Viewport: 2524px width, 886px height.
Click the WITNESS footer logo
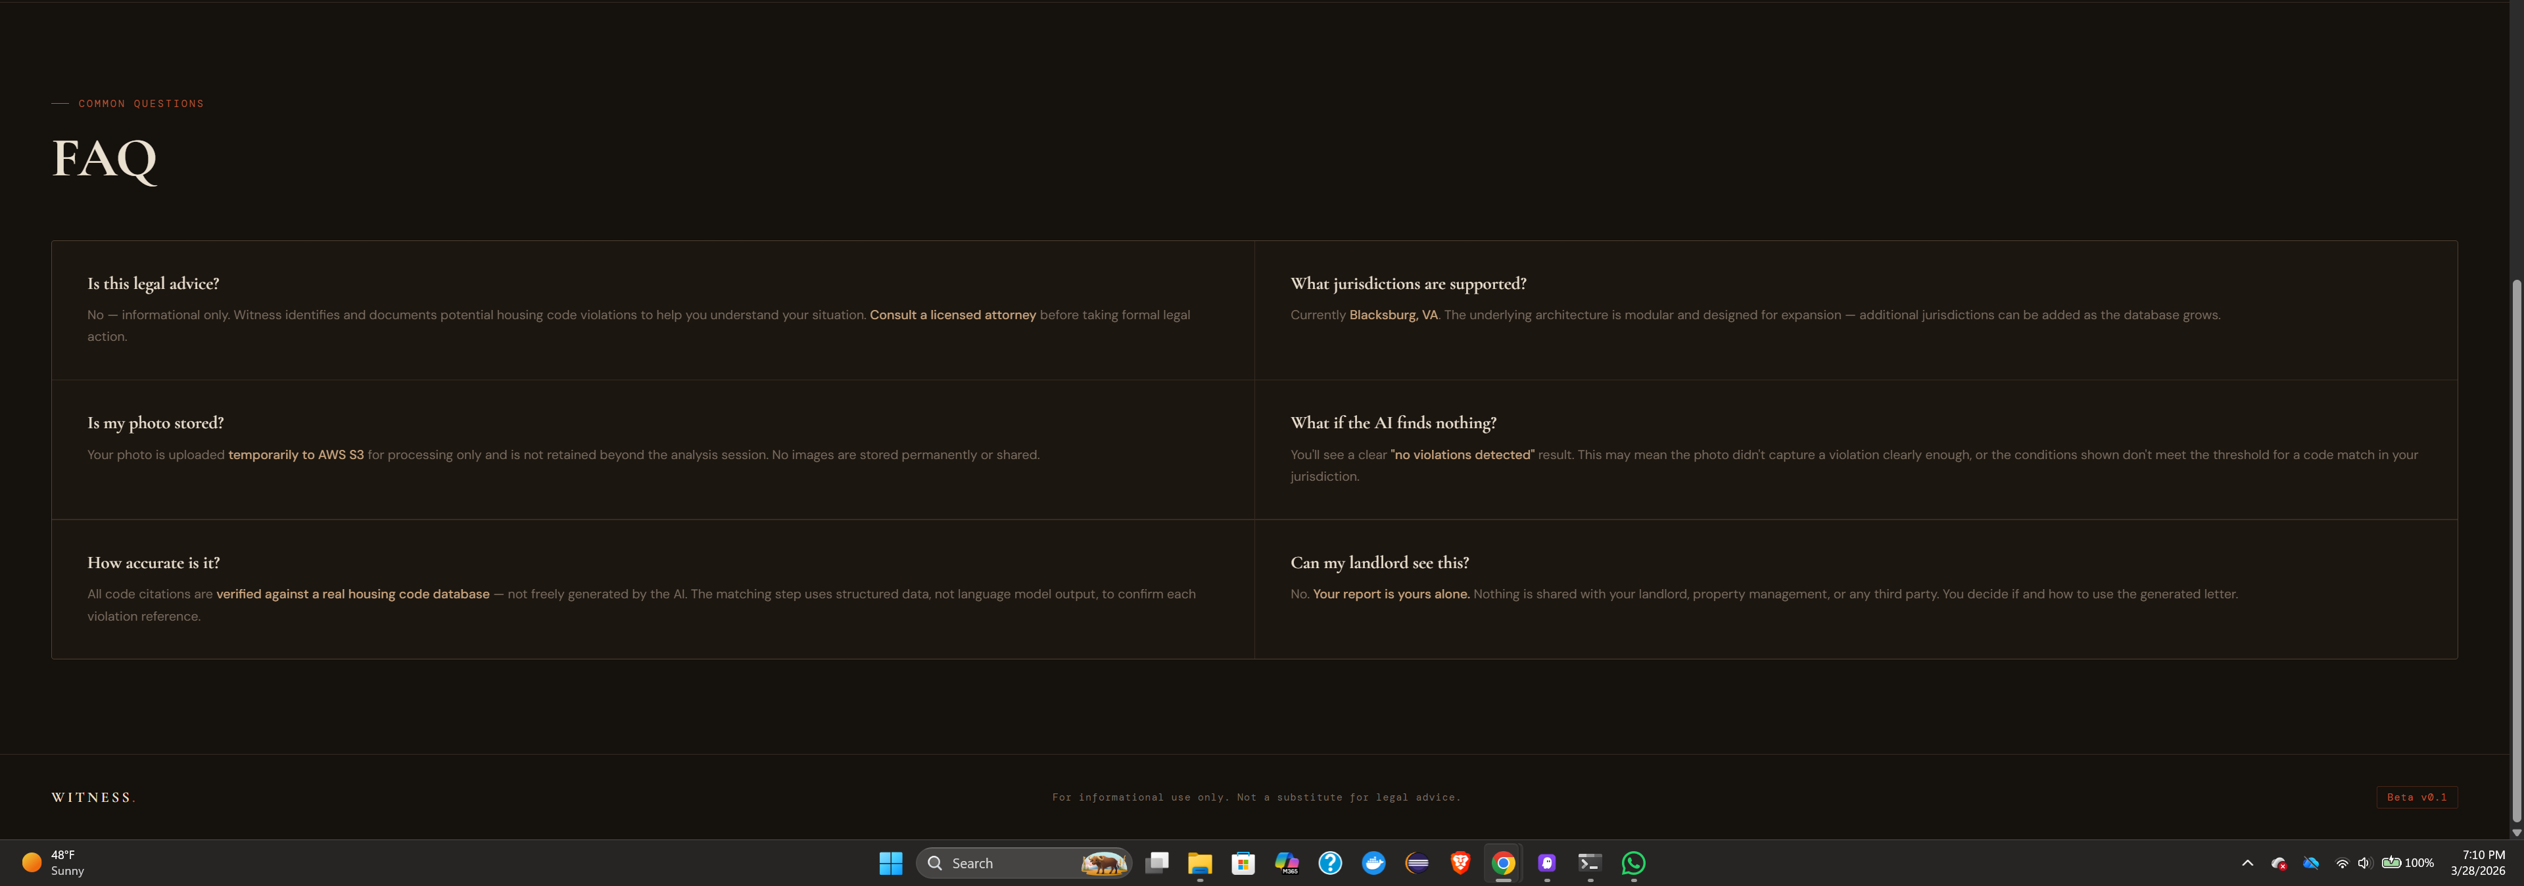[x=93, y=797]
